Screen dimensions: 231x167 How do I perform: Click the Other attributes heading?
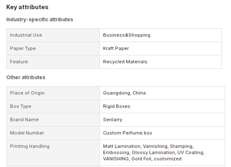pos(26,77)
